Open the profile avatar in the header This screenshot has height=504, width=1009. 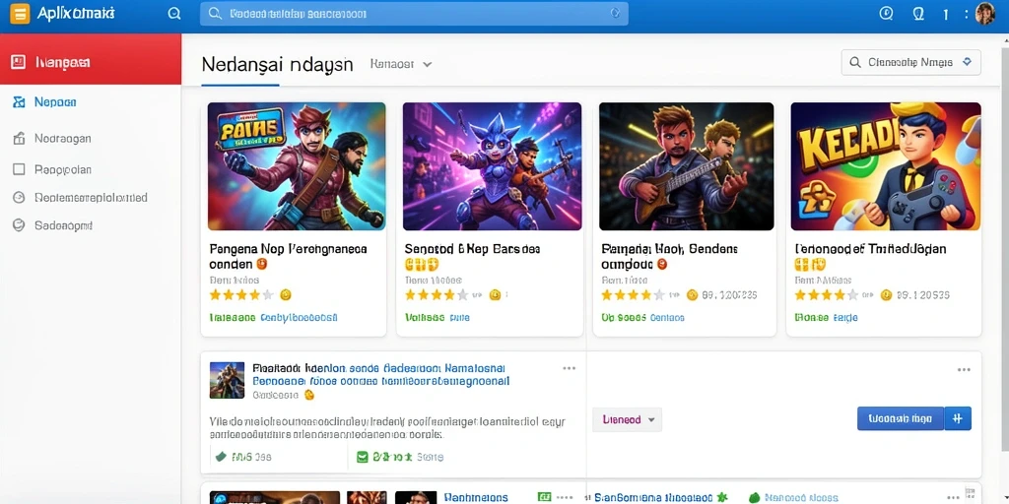(x=985, y=14)
